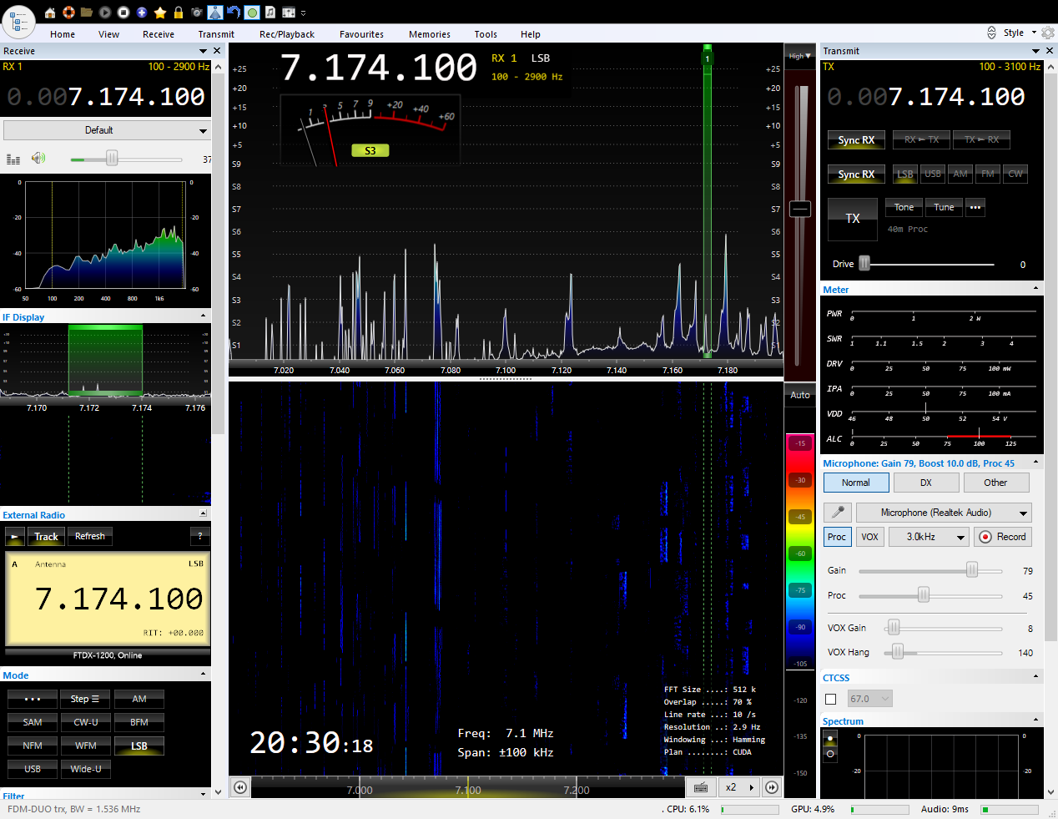Click the home icon in quick toolbar
This screenshot has width=1058, height=819.
[50, 13]
